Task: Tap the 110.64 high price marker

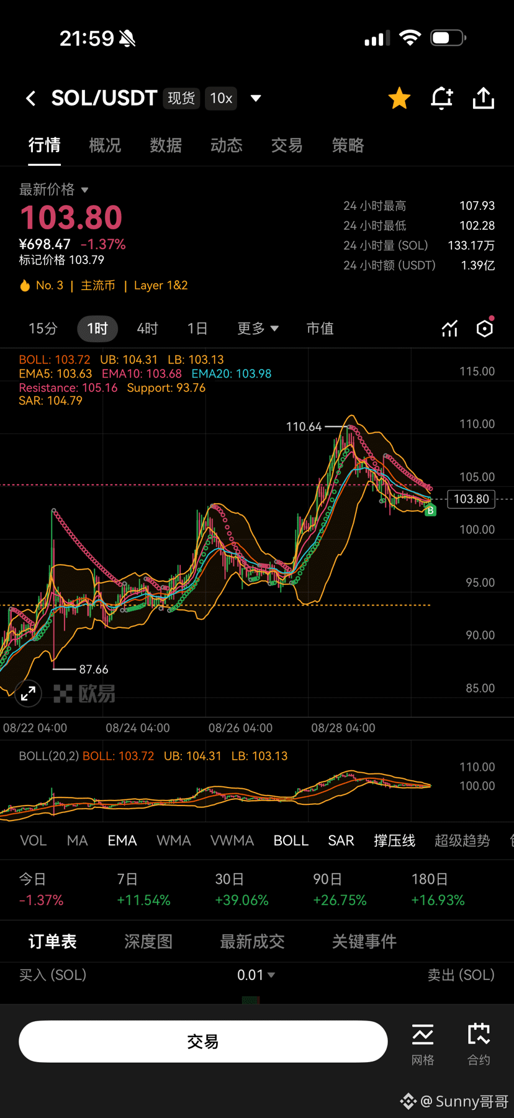Action: coord(304,427)
